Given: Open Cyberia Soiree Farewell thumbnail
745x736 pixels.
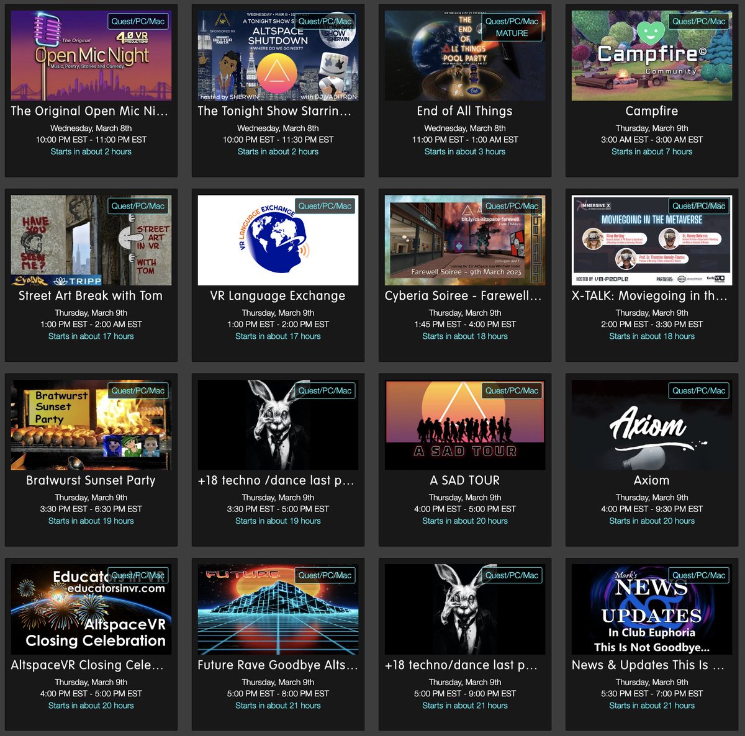Looking at the screenshot, I should pyautogui.click(x=465, y=240).
